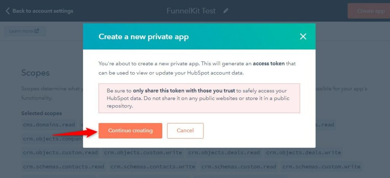Image resolution: width=390 pixels, height=178 pixels.
Task: Click the crm.objects.custom.read scope tag
Action: click(x=60, y=153)
